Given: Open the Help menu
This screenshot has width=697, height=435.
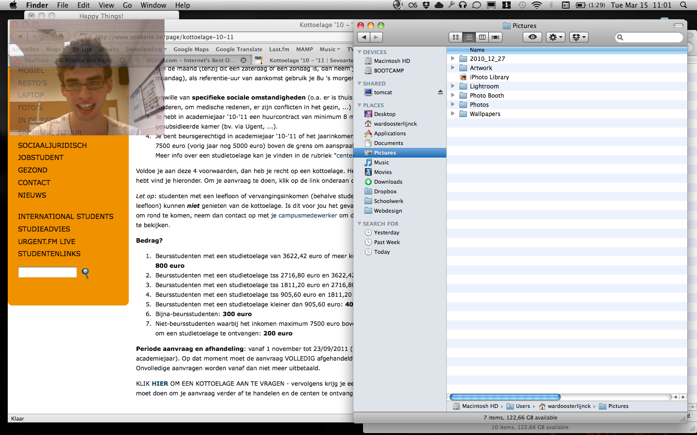Looking at the screenshot, I should pyautogui.click(x=182, y=5).
